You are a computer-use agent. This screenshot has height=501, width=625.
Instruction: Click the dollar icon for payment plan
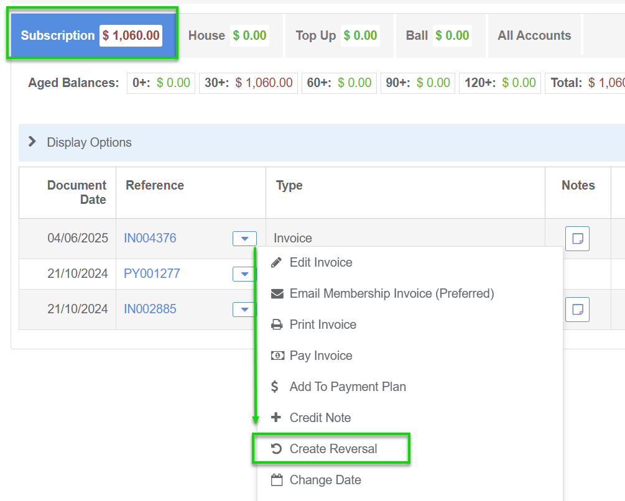[275, 386]
